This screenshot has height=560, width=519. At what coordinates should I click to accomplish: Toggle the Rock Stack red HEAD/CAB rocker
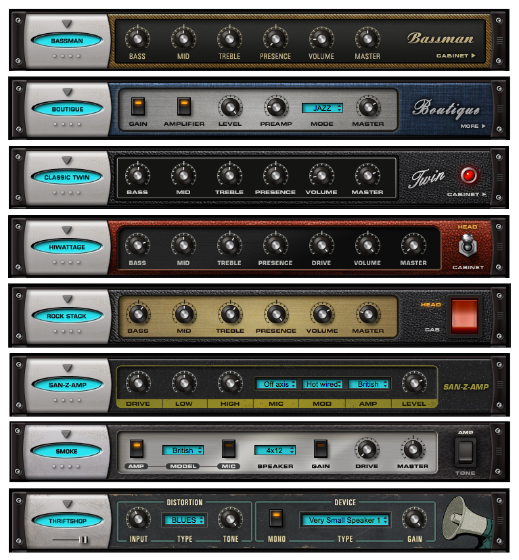(x=464, y=317)
